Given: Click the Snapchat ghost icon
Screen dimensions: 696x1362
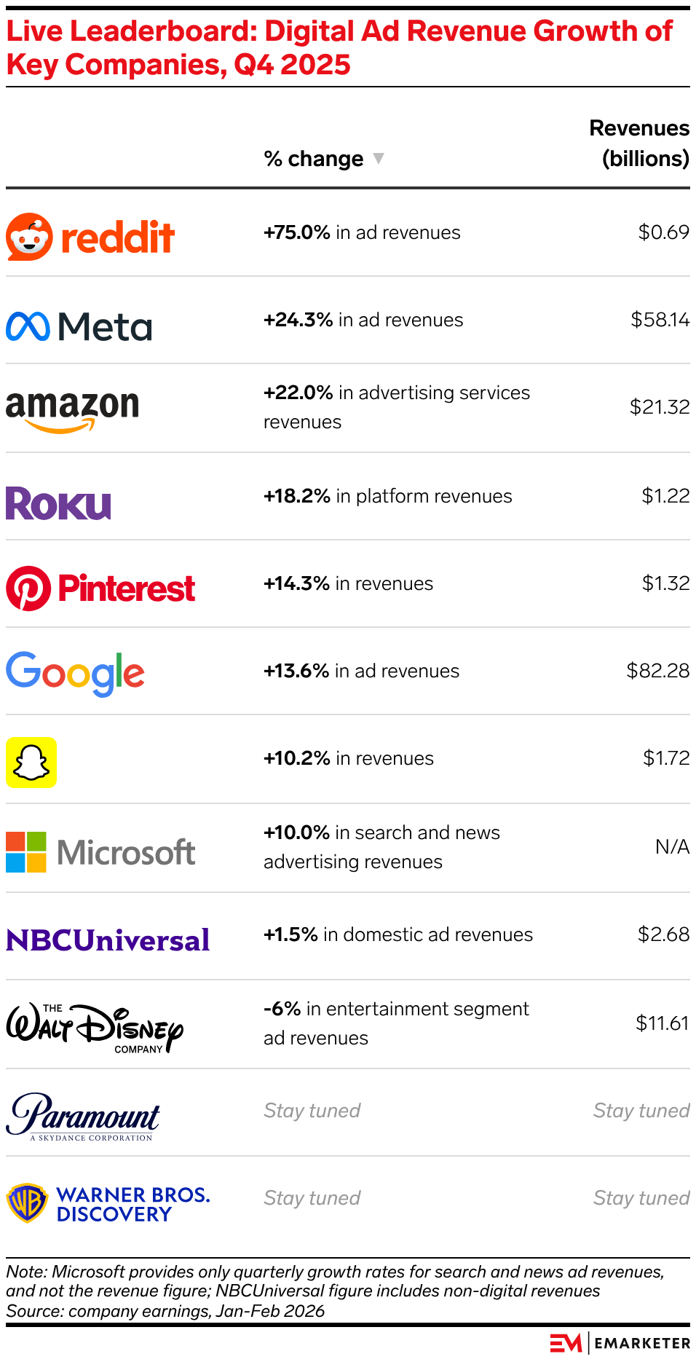Looking at the screenshot, I should click(31, 762).
